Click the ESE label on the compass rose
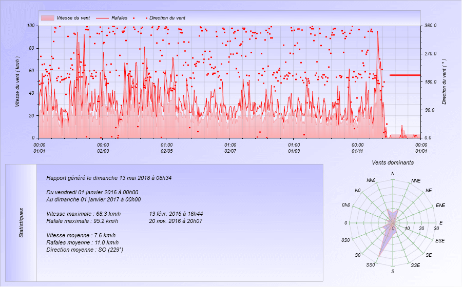This screenshot has width=462, height=287. coord(440,240)
